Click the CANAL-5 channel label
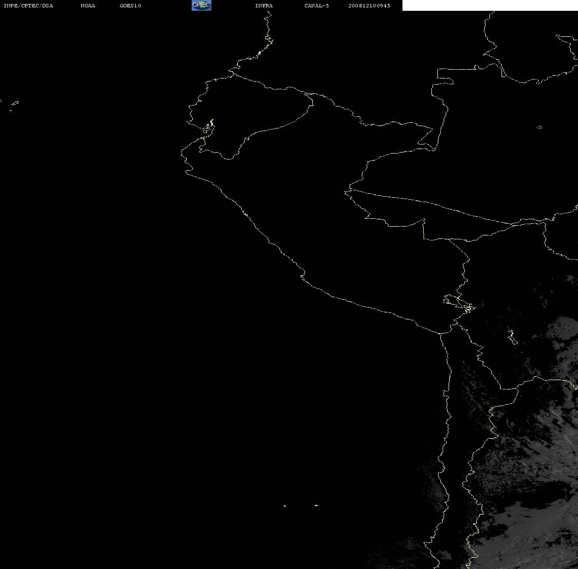This screenshot has height=569, width=578. (x=317, y=5)
